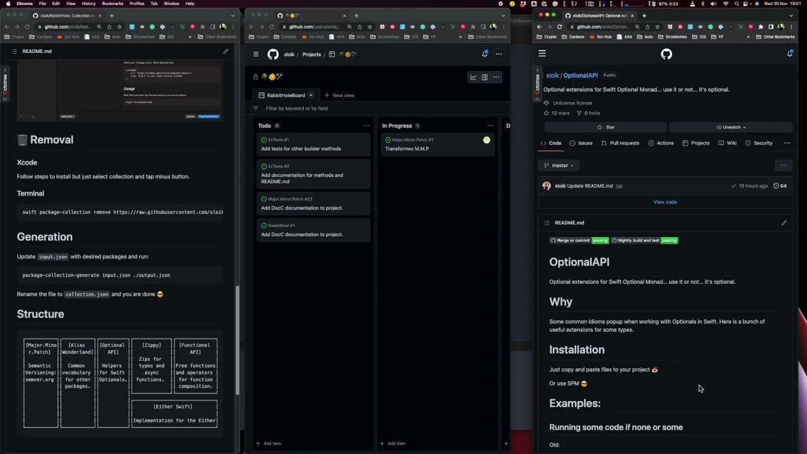The width and height of the screenshot is (807, 454).
Task: Click assignee avatar on Transformes M.M.P card
Action: pyautogui.click(x=487, y=140)
